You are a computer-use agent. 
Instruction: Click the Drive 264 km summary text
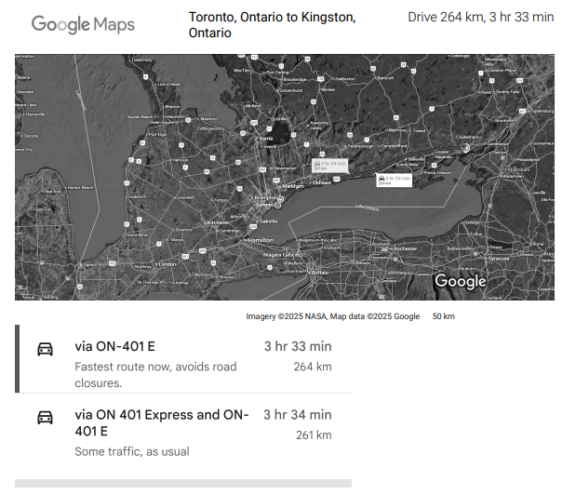click(480, 18)
